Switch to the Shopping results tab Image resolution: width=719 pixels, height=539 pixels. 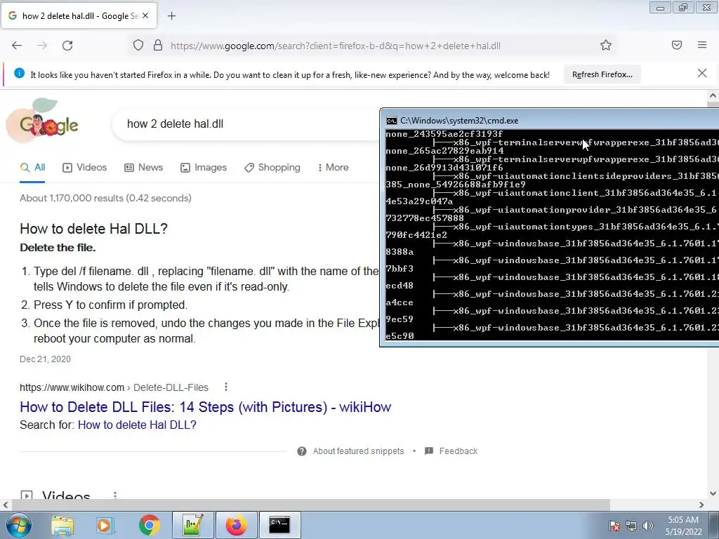272,167
